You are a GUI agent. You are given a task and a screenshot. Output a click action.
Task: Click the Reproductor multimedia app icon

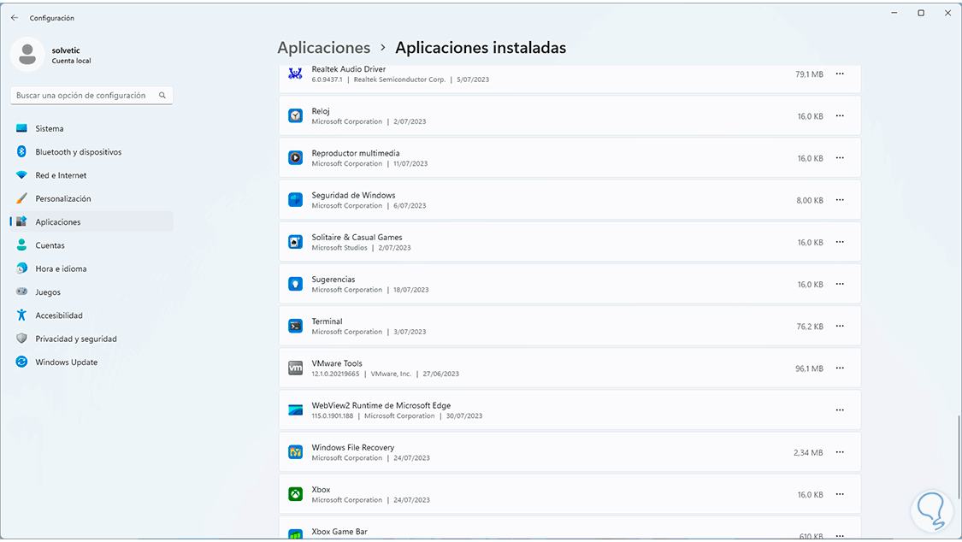(x=295, y=158)
